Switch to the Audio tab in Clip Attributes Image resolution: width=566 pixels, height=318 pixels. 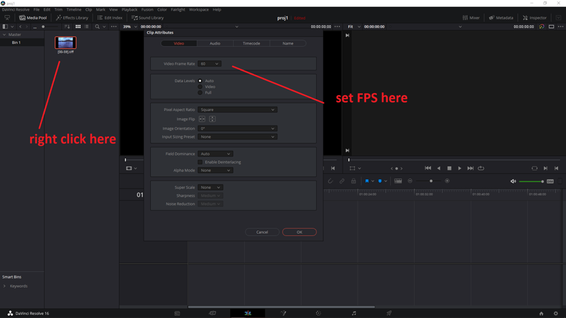tap(215, 44)
